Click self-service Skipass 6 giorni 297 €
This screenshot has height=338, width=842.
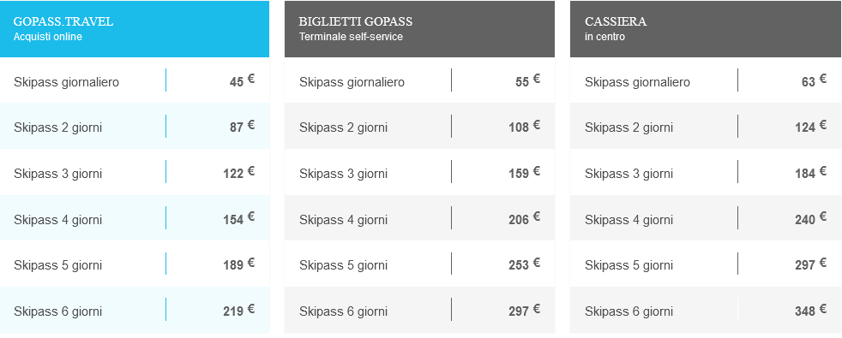419,310
